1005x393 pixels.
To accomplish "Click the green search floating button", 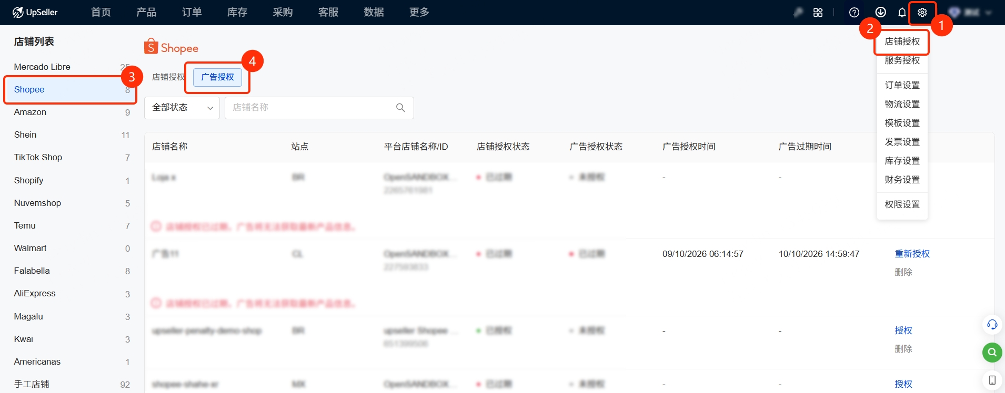I will [992, 352].
